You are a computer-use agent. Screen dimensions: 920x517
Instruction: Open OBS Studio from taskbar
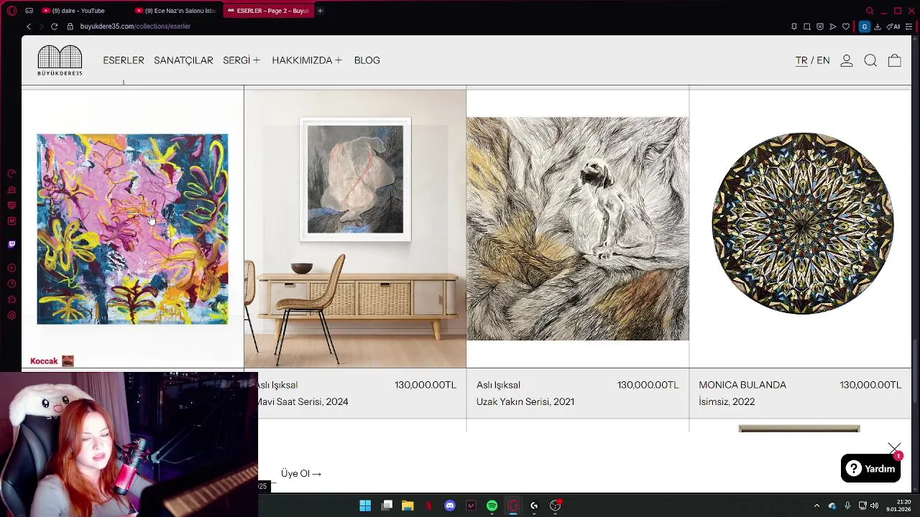pos(556,506)
